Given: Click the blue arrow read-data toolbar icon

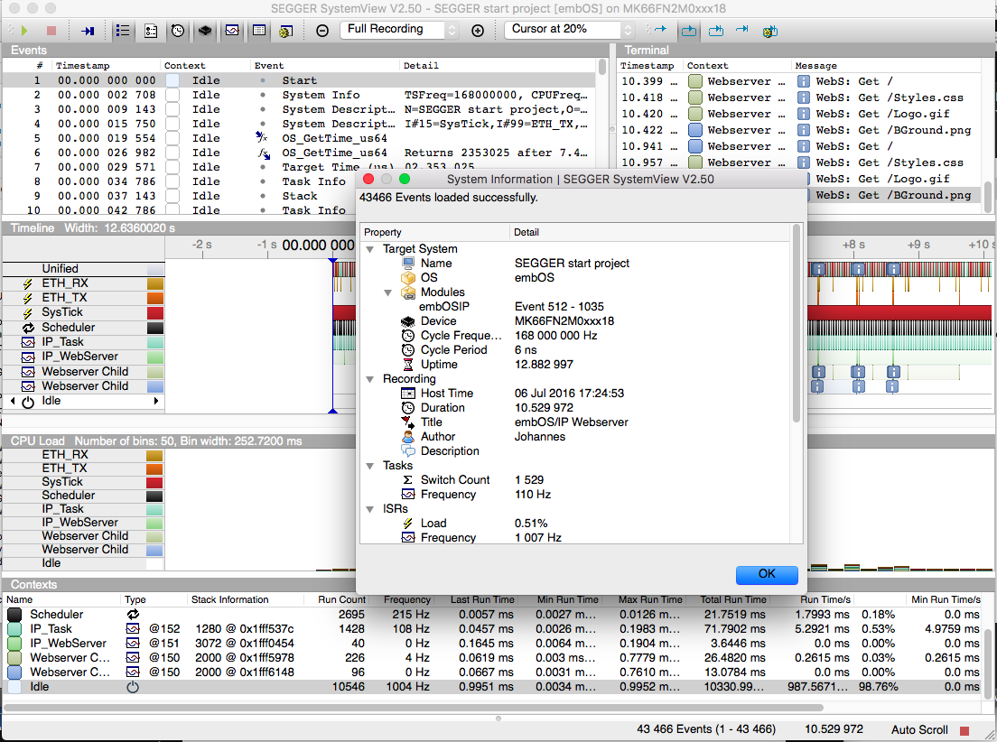Looking at the screenshot, I should tap(88, 31).
